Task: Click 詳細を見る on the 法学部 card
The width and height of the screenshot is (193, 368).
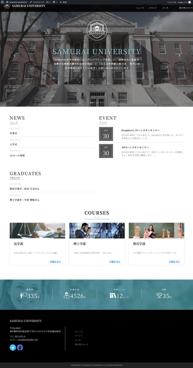Action: [x=55, y=262]
